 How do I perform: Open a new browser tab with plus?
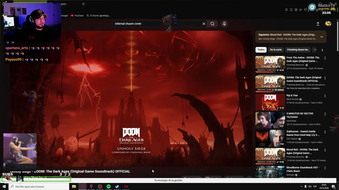[x=83, y=4]
